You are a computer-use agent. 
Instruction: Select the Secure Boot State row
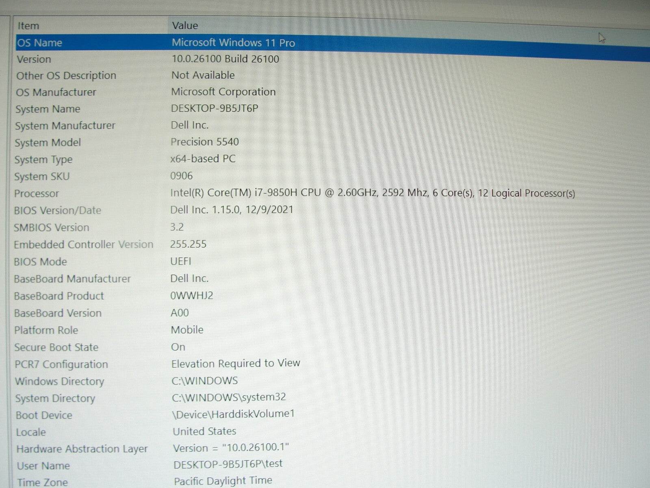coord(56,347)
